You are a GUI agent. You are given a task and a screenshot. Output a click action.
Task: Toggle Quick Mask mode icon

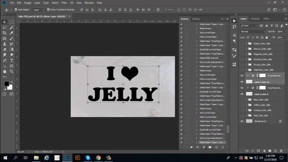(x=4, y=94)
